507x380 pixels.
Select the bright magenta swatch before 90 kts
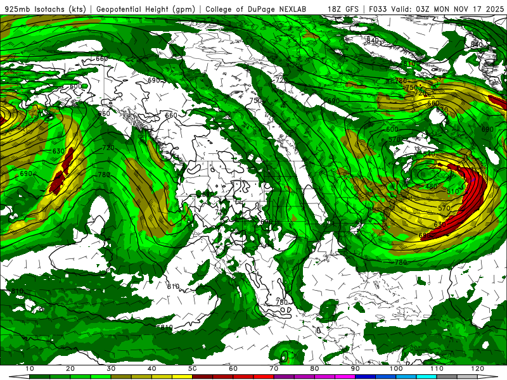(345, 376)
